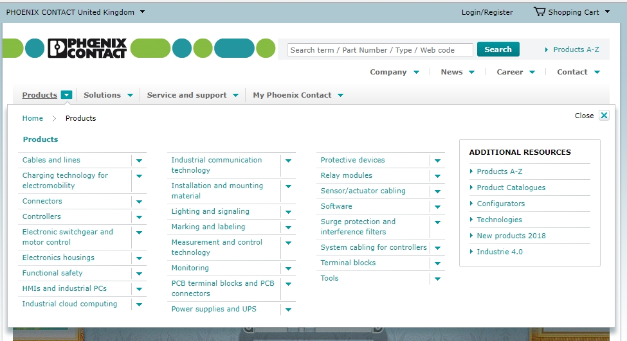
Task: Expand the Software category arrow
Action: (x=437, y=207)
